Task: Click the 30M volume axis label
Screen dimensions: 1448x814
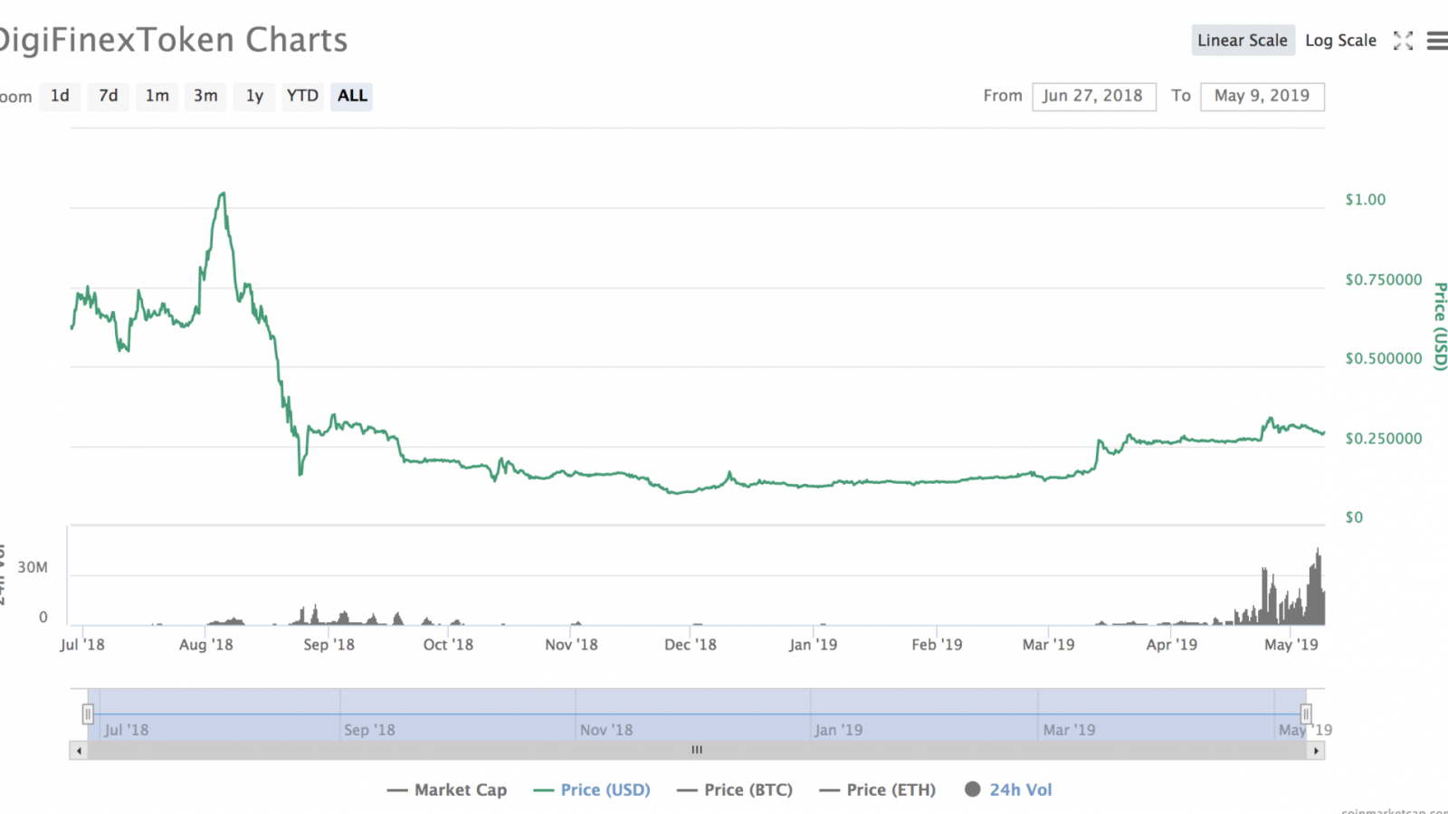Action: coord(33,567)
